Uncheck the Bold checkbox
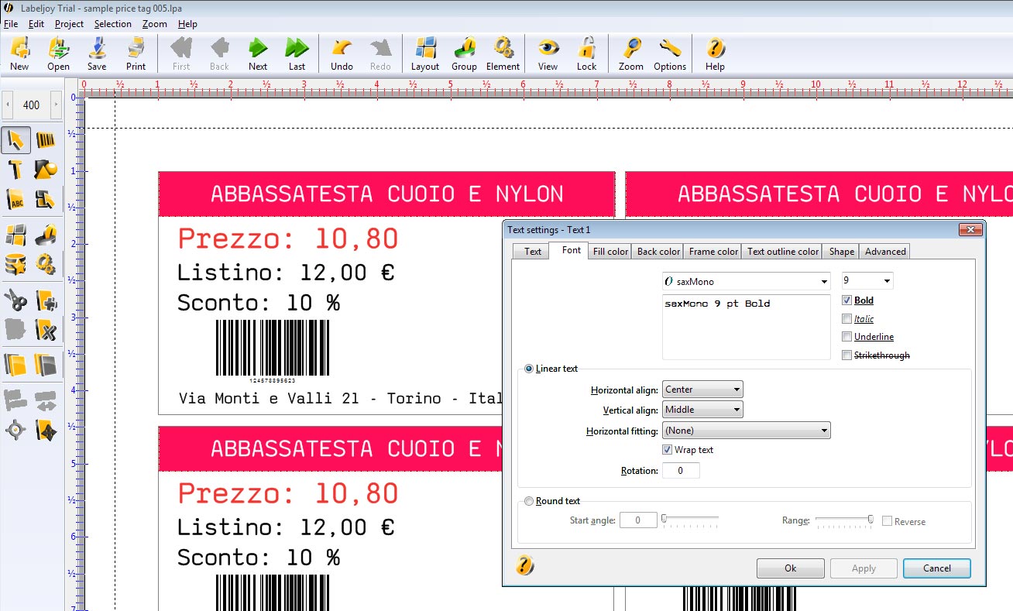Screen dimensions: 1013x611 click(x=846, y=300)
